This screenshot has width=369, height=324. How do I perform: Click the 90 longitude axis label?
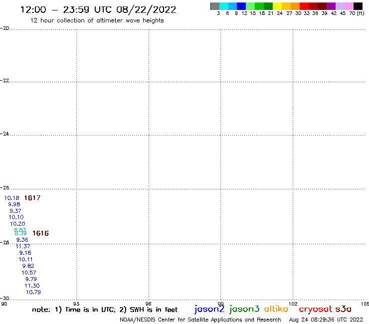[x=4, y=304]
